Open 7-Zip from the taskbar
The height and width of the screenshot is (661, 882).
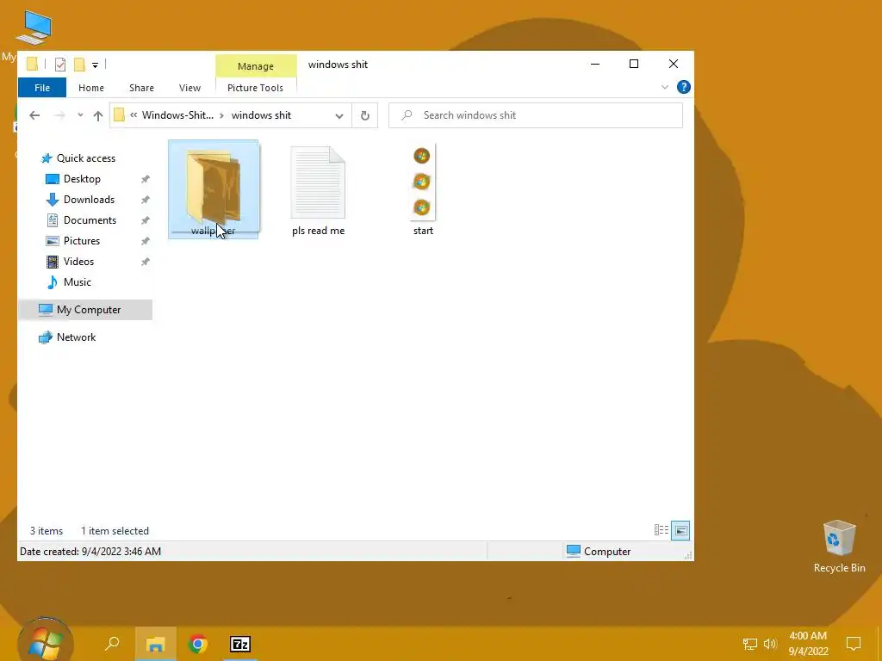[x=240, y=644]
